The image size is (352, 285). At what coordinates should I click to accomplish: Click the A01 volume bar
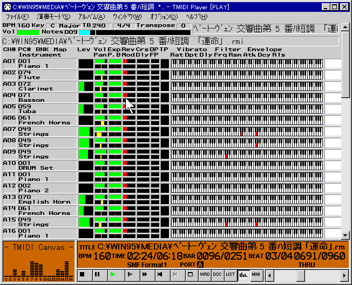[x=101, y=61]
